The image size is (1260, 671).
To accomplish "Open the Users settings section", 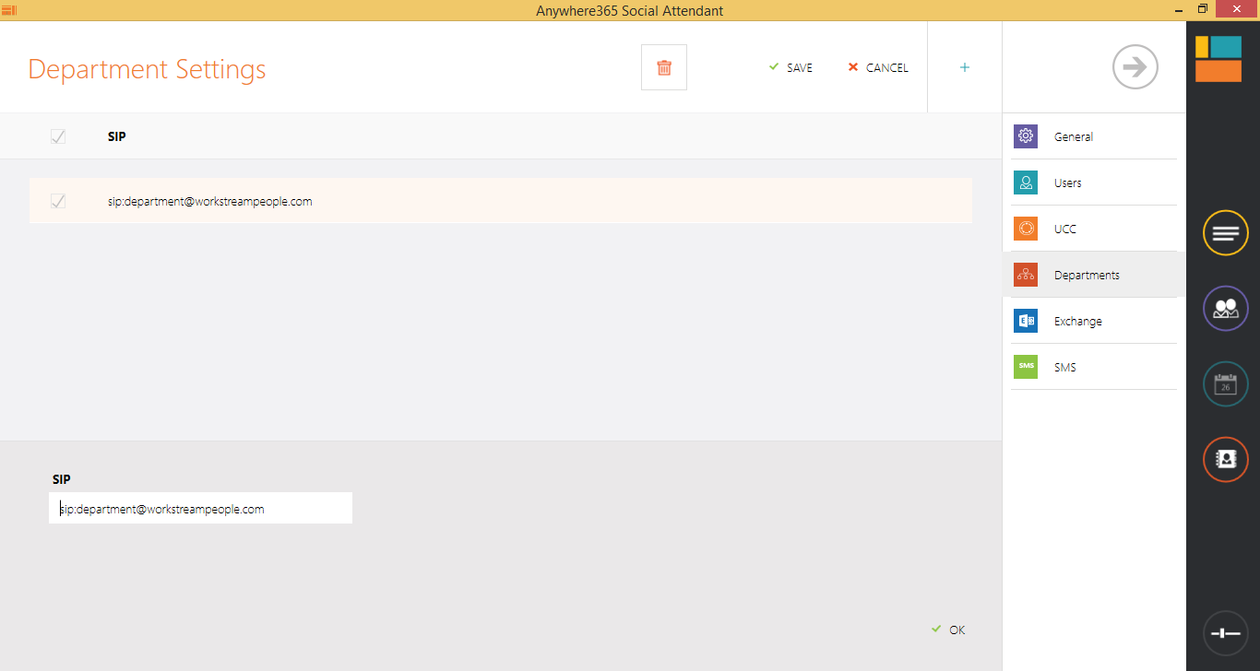I will pos(1067,182).
